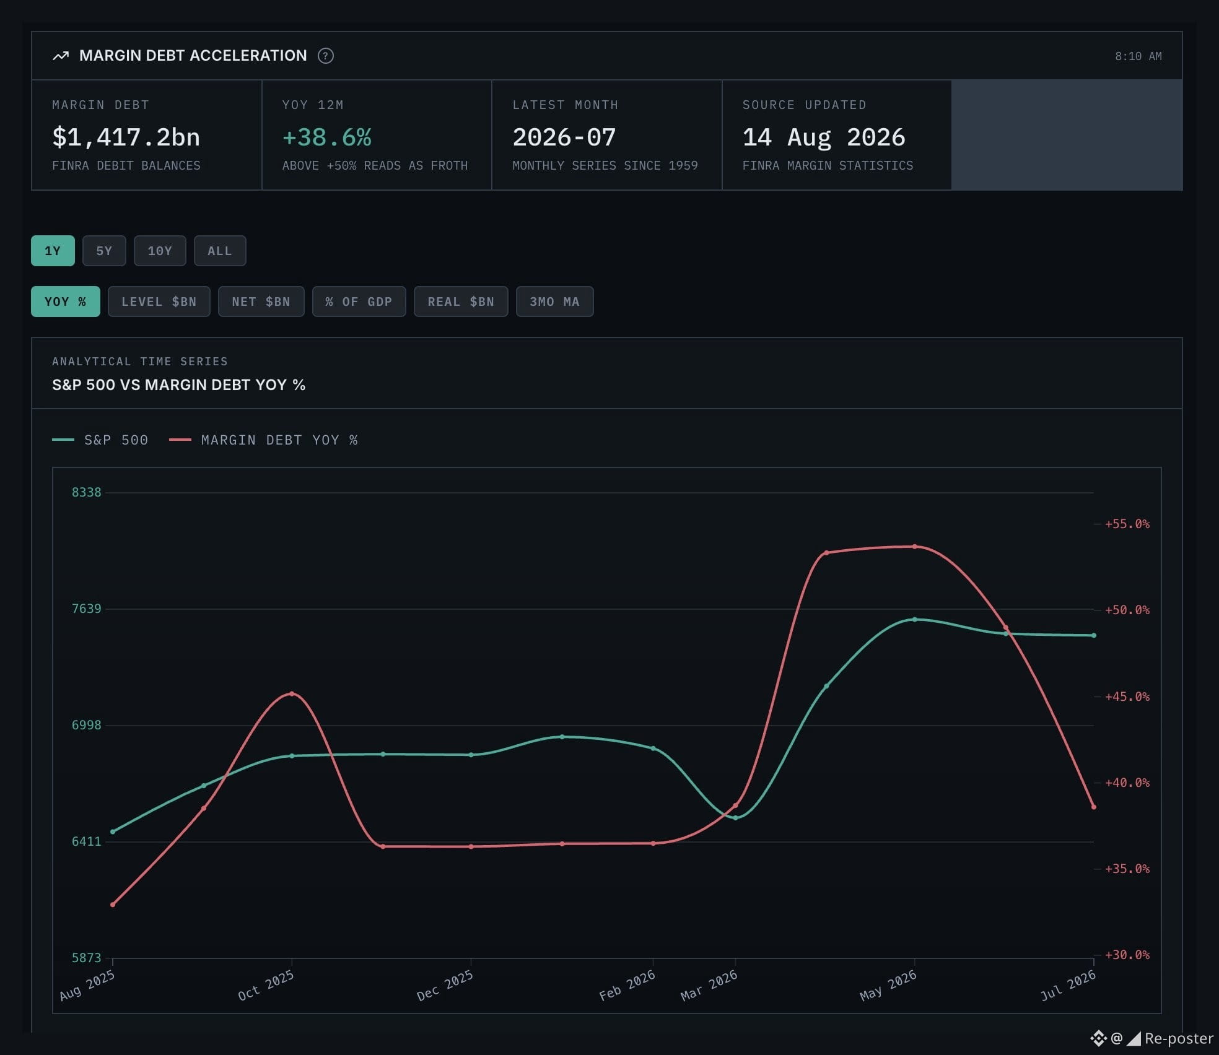Select the REAL $BN metric
Viewport: 1219px width, 1055px height.
click(x=461, y=302)
